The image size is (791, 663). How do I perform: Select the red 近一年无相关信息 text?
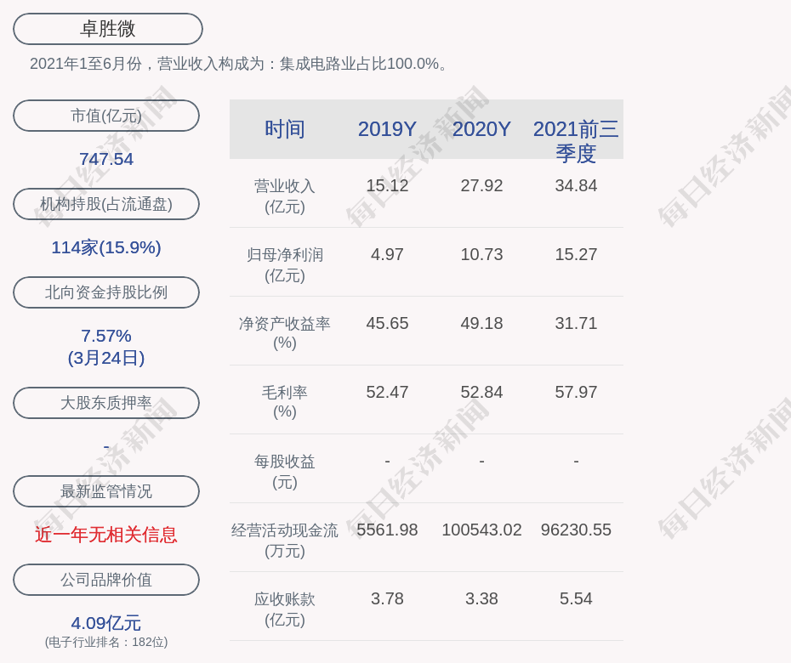pos(106,535)
